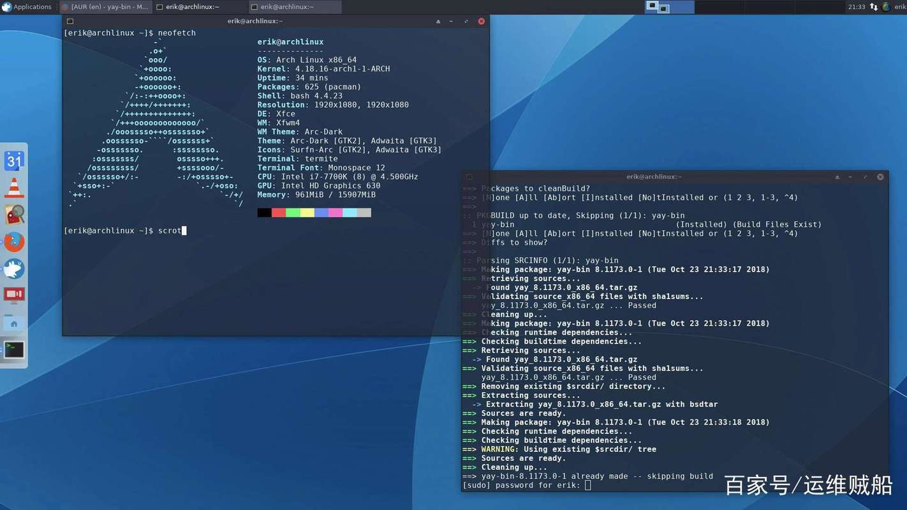Roll up the yay build terminal with shade button

click(x=837, y=177)
